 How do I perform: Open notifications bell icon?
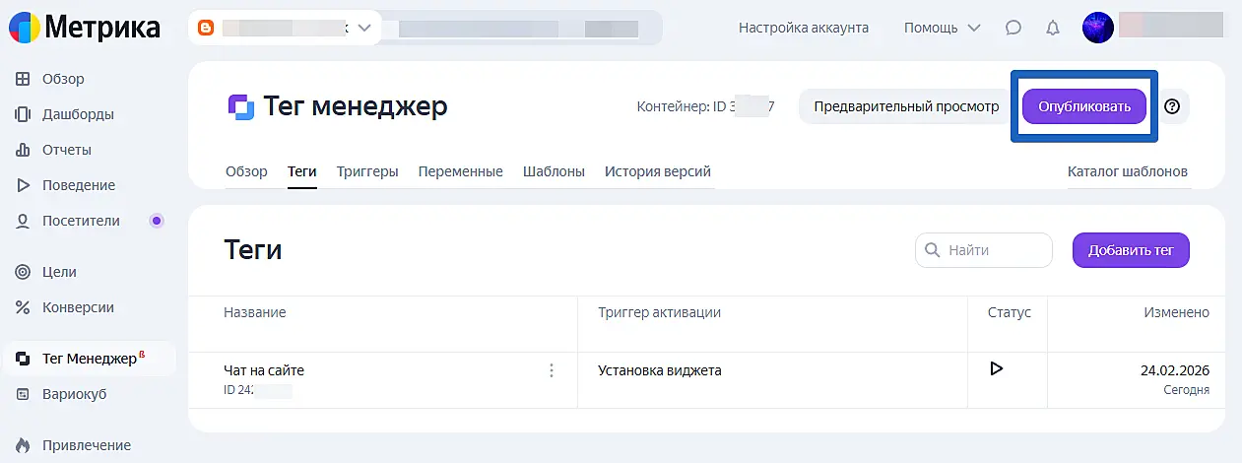(1053, 28)
